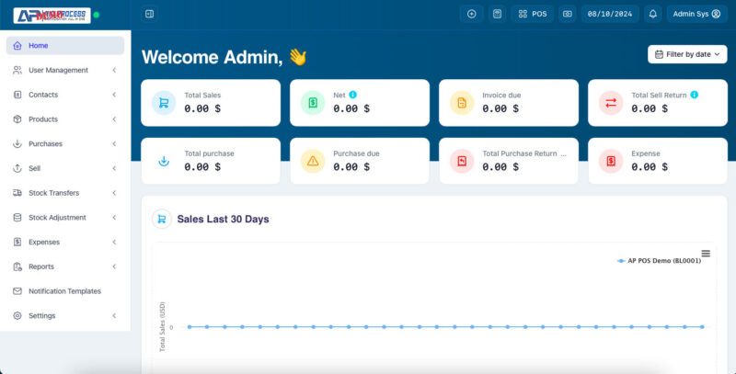Click the Total Sales cart icon
Image resolution: width=736 pixels, height=374 pixels.
[x=164, y=103]
